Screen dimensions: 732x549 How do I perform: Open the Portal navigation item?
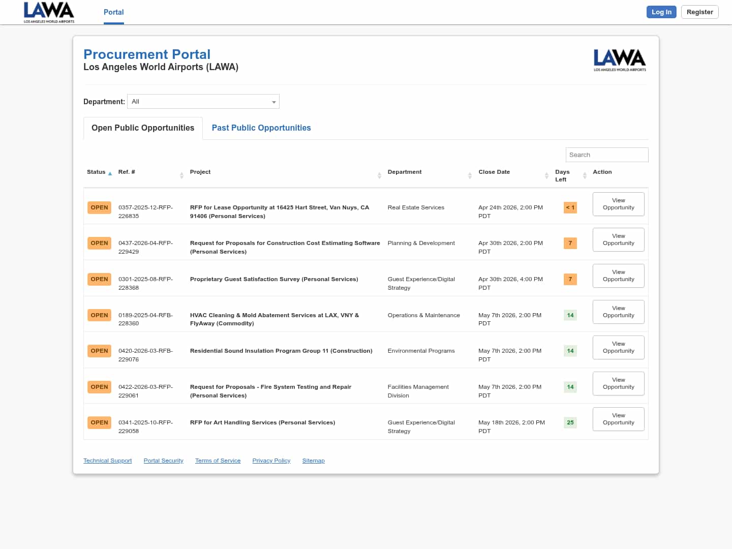[x=113, y=12]
